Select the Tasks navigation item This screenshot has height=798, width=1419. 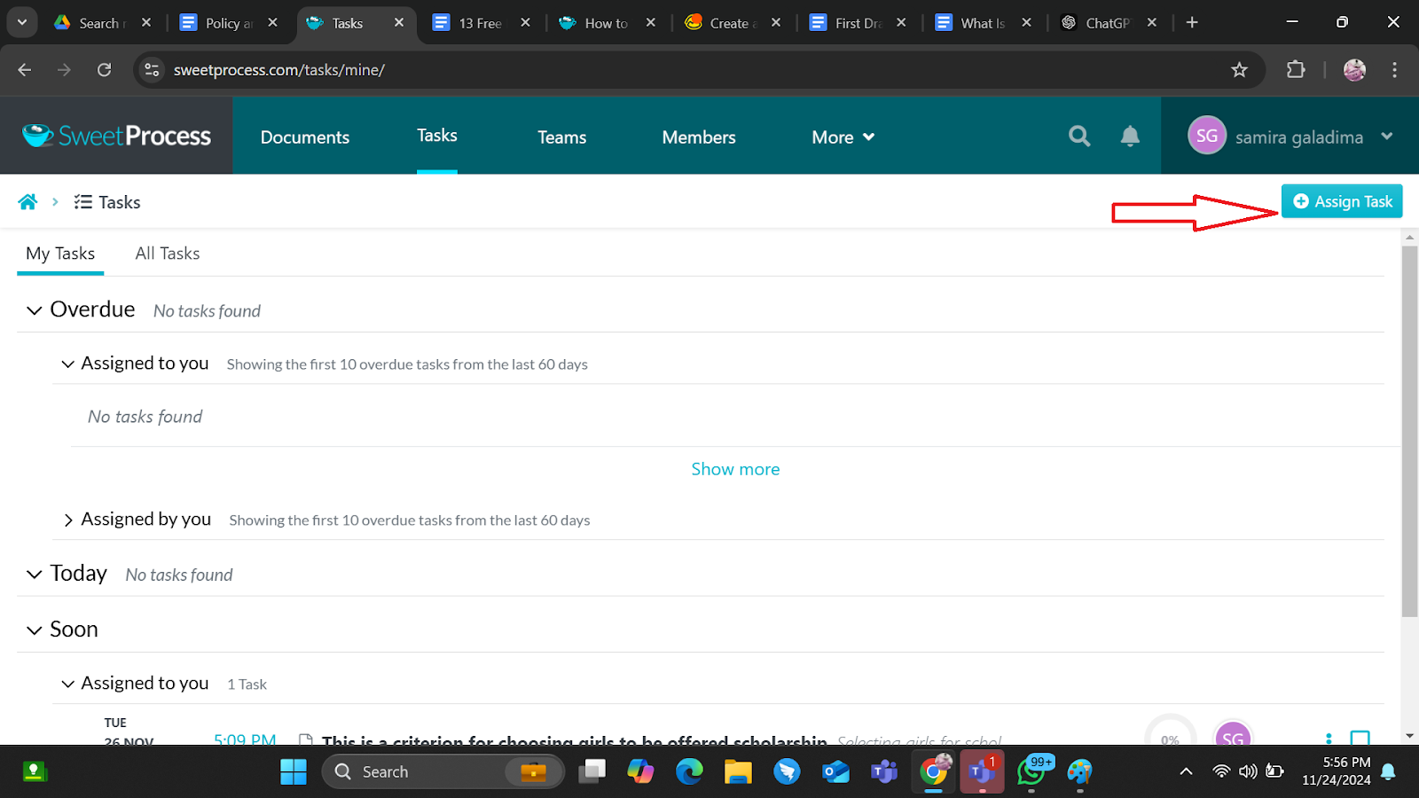437,135
